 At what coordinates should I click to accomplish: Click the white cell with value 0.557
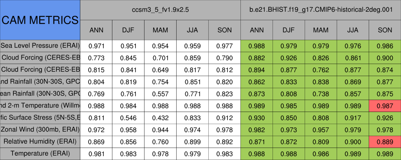coord(160,94)
